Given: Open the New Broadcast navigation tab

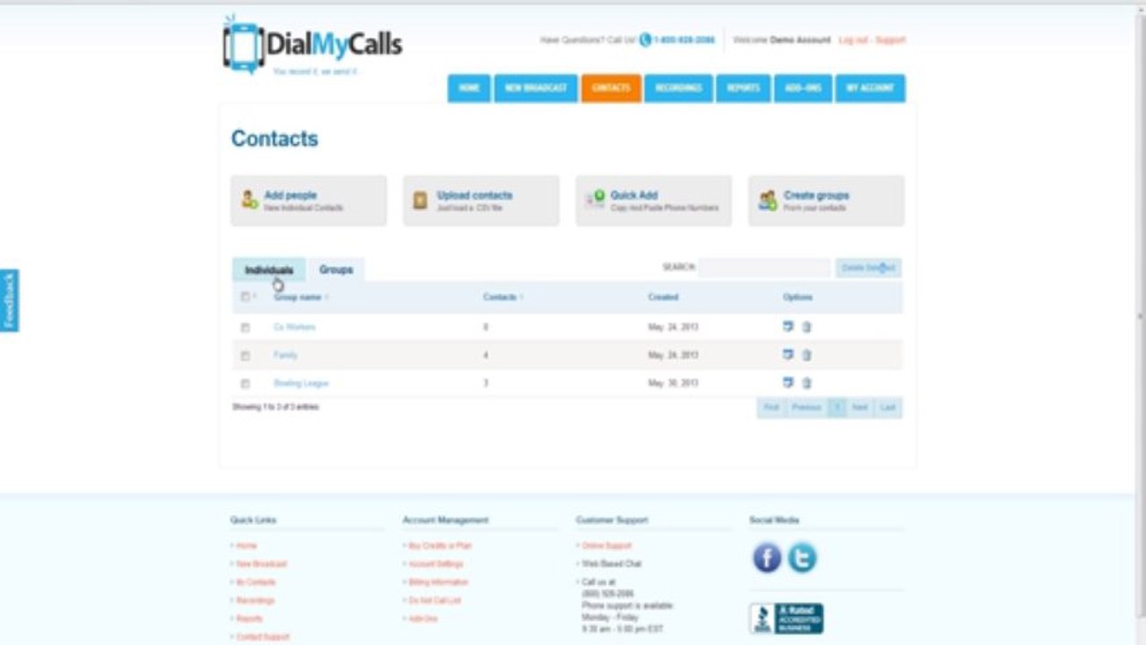Looking at the screenshot, I should (536, 88).
